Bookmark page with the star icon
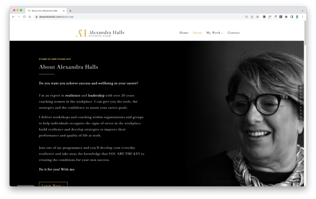The height and width of the screenshot is (199, 316). coord(258,17)
